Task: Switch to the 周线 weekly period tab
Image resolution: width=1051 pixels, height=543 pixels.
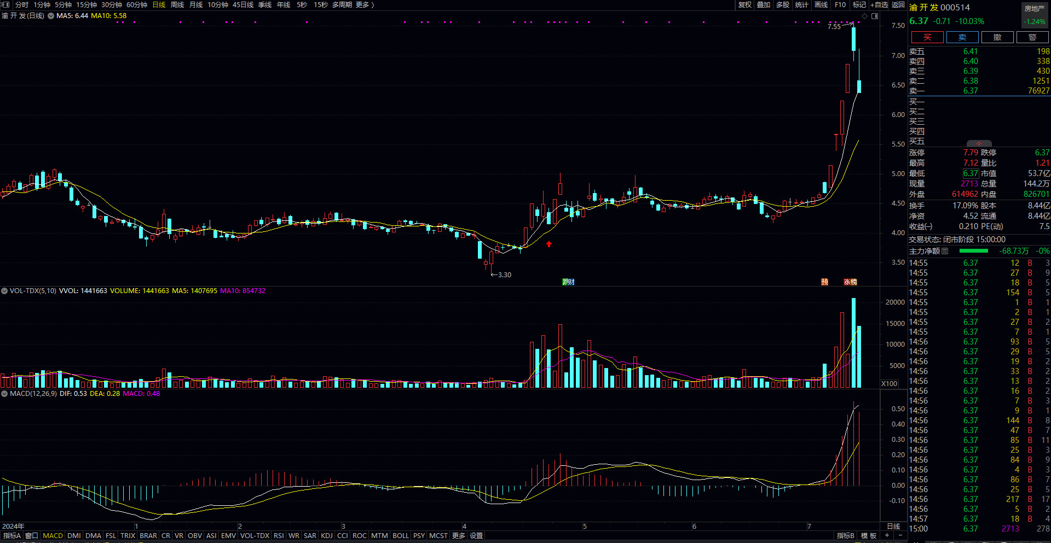Action: pyautogui.click(x=177, y=4)
